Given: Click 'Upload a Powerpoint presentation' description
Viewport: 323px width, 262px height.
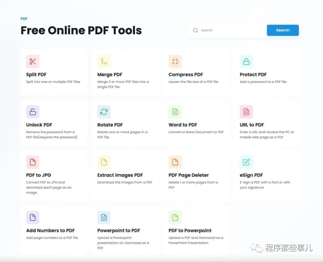Looking at the screenshot, I should pyautogui.click(x=123, y=243).
